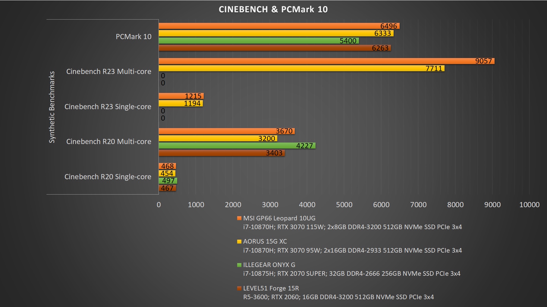Select the Cinebench R20 Single-core category label
The width and height of the screenshot is (547, 307).
pos(108,177)
